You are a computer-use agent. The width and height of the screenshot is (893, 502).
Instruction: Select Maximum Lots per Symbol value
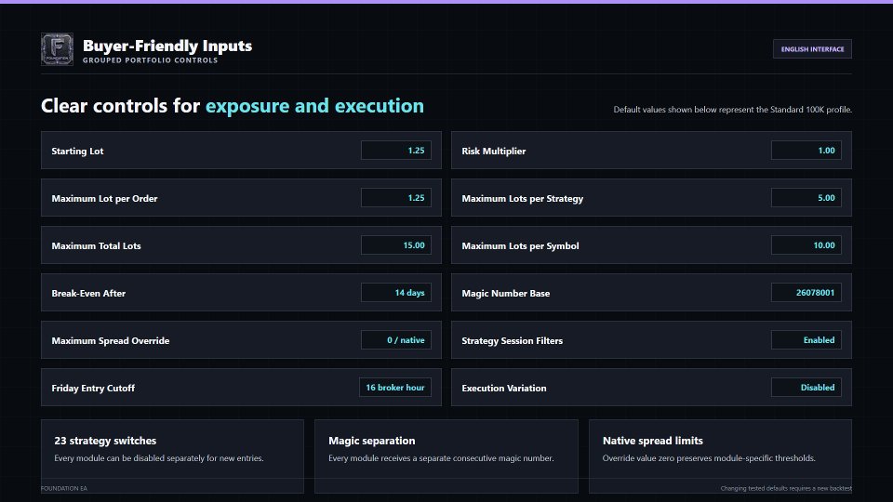[806, 244]
